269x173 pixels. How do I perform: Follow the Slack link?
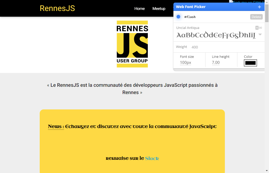[x=152, y=158]
